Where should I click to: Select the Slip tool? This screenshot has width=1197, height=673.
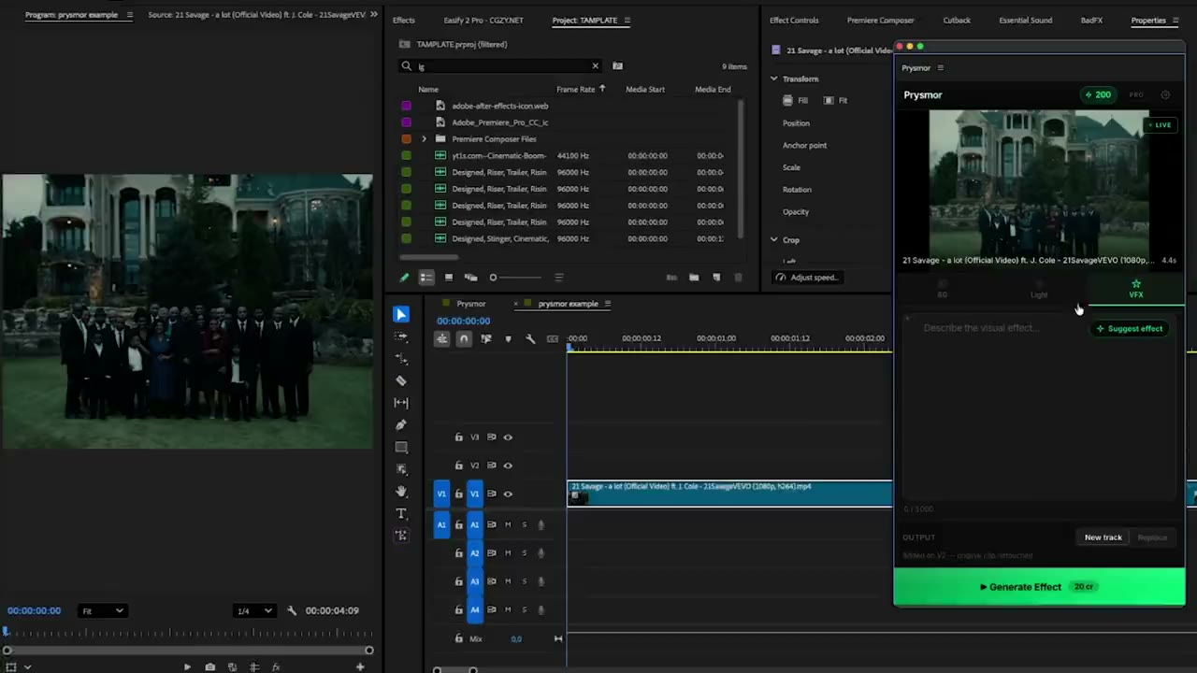click(401, 403)
